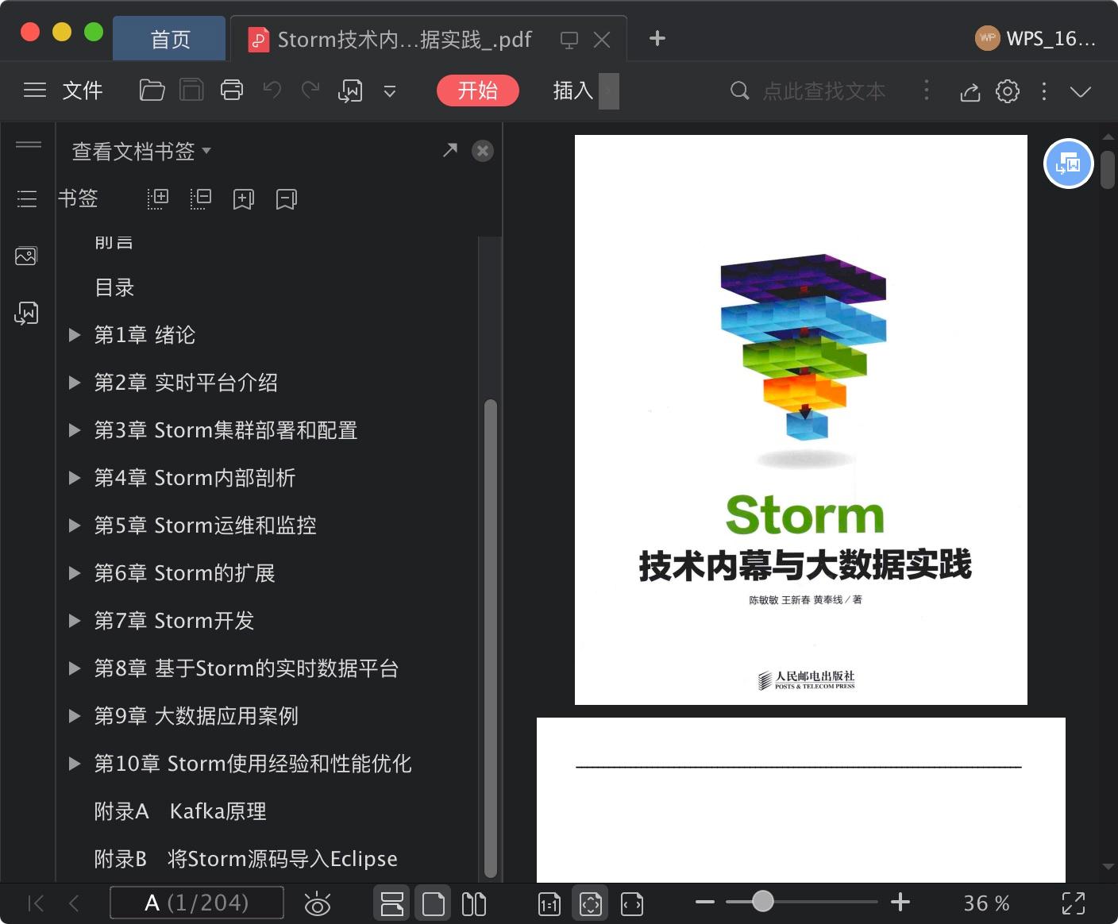Viewport: 1118px width, 924px height.
Task: Select the 开始 ribbon tab
Action: pyautogui.click(x=477, y=90)
